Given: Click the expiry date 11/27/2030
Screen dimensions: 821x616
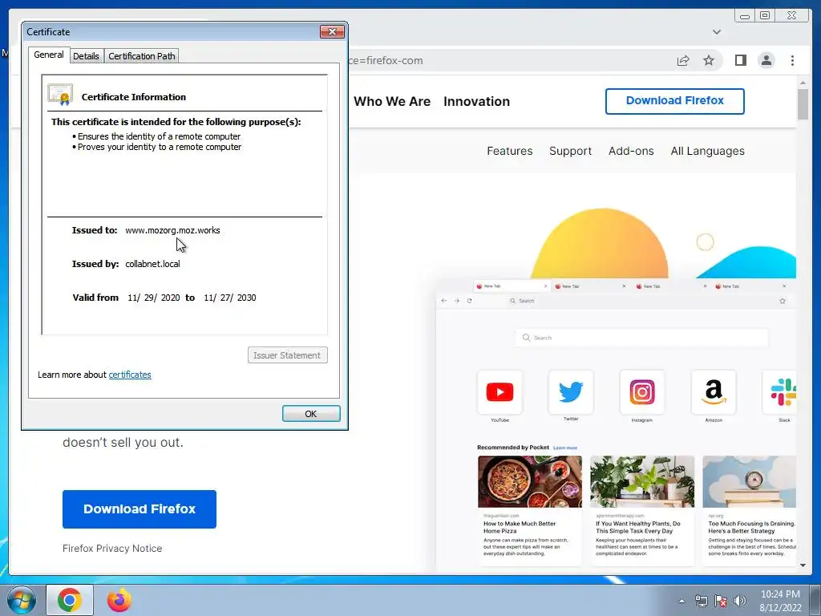Looking at the screenshot, I should (230, 298).
